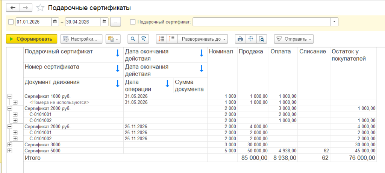Open the Подарочный сертификат field dropdown arrow
385x173 pixels.
coord(334,22)
